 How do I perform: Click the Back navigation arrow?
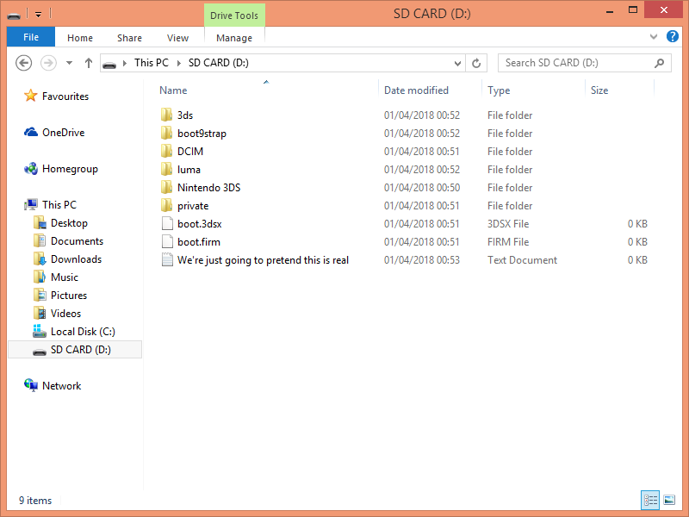[x=24, y=63]
